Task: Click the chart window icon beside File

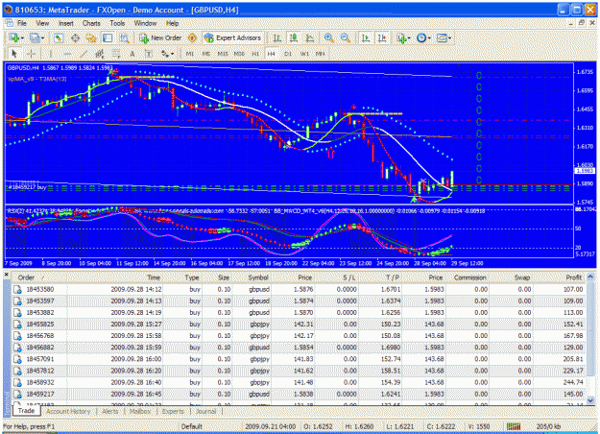Action: pos(9,23)
